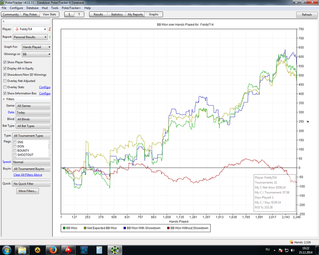
Task: Open No Quick Filter dropdown
Action: 31,184
